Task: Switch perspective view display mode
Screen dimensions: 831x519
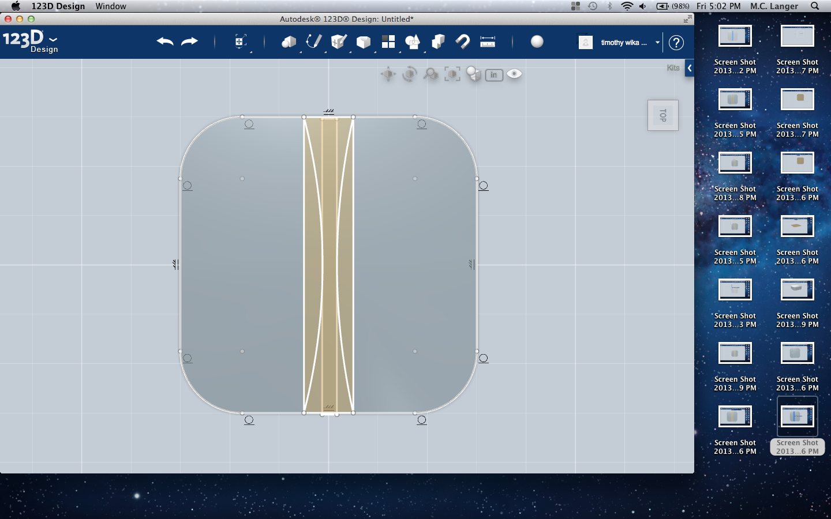Action: coord(473,74)
